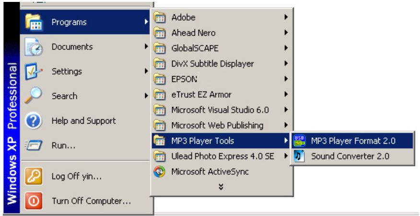Screen dimensions: 420x216
Task: Click the eTrust EZ Armor folder icon
Action: coord(160,94)
